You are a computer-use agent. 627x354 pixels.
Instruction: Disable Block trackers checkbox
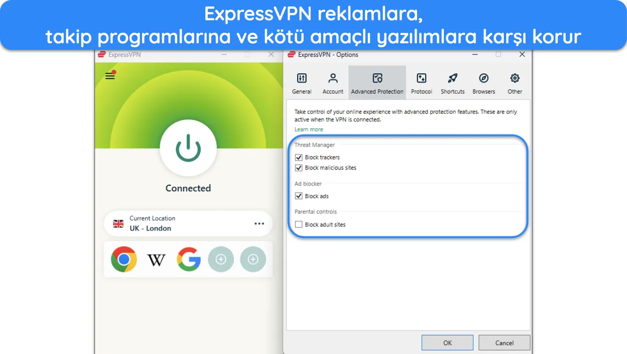point(299,157)
